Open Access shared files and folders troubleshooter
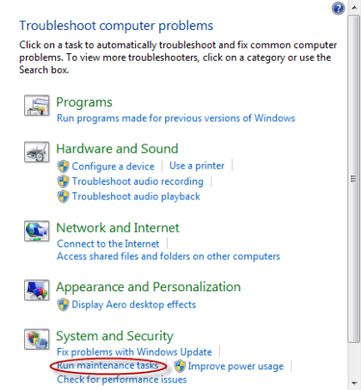 tap(168, 256)
